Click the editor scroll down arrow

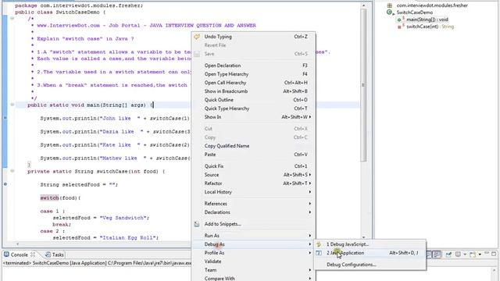click(x=363, y=237)
